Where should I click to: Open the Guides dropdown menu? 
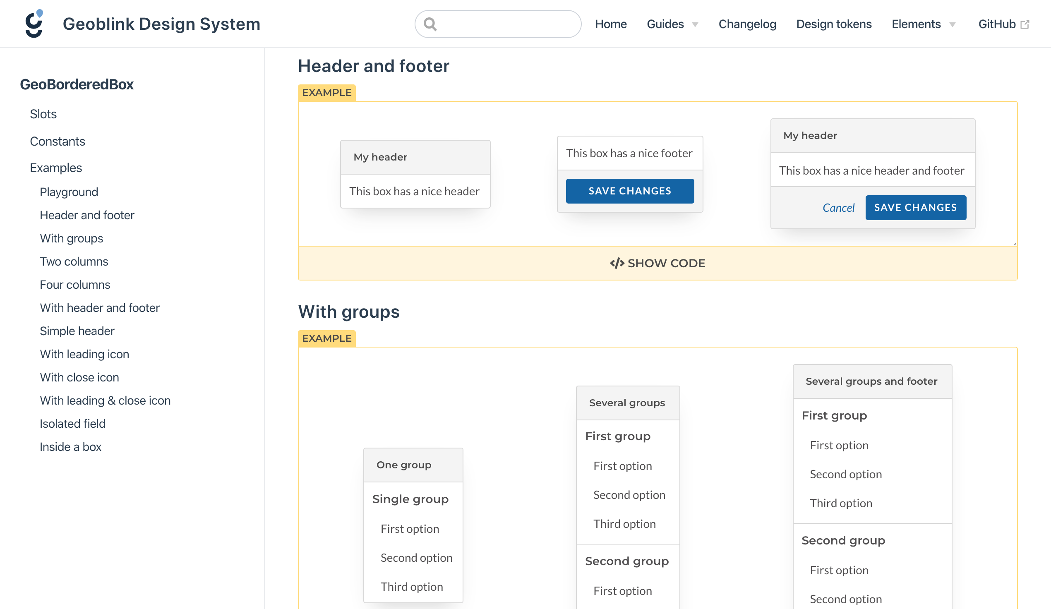pyautogui.click(x=672, y=24)
